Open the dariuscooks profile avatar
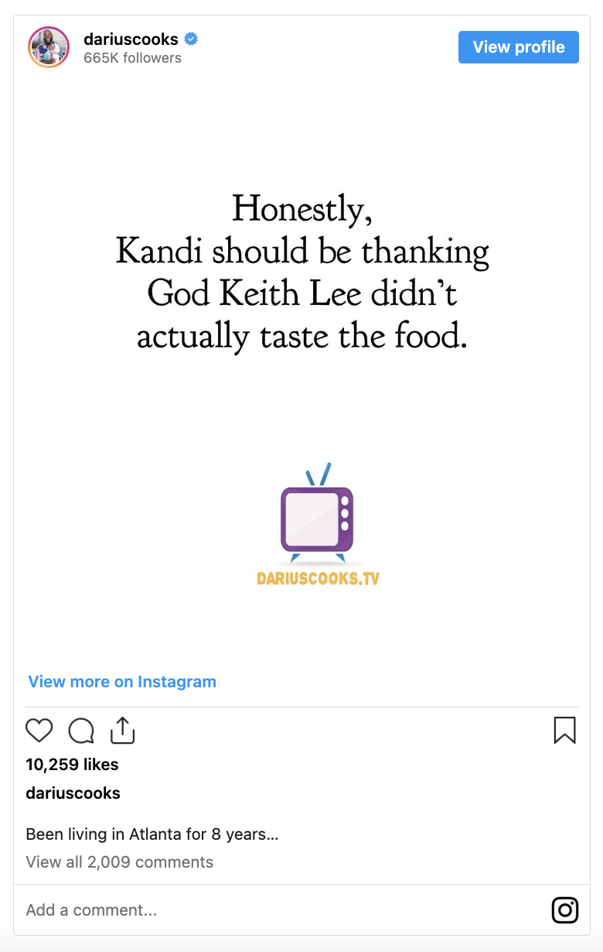Viewport: 603px width, 952px height. (x=49, y=47)
